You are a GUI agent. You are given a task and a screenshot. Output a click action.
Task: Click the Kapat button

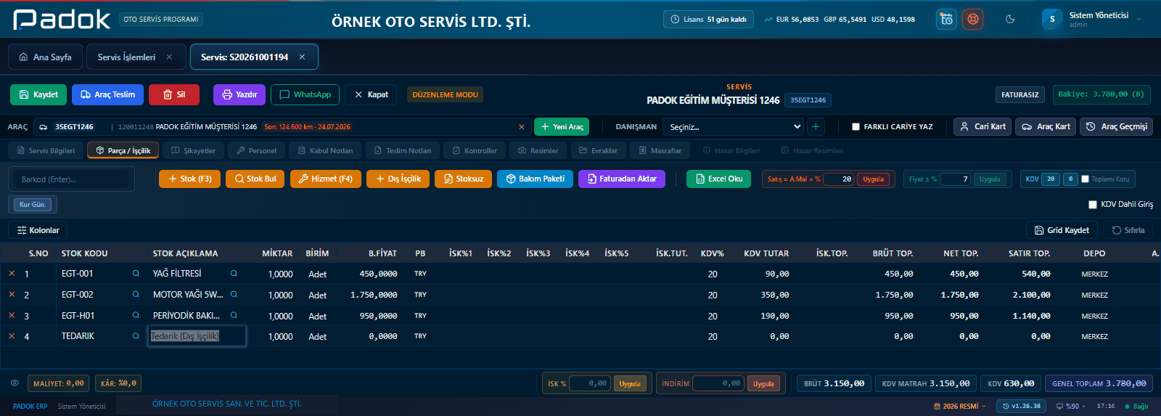point(371,94)
